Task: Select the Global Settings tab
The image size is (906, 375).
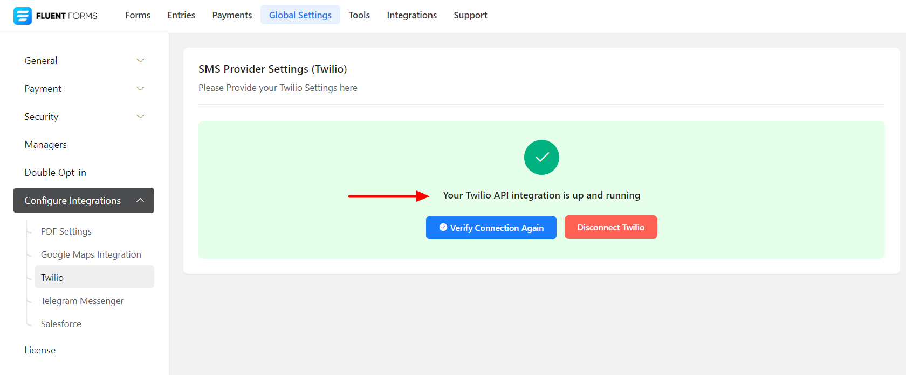Action: pos(300,15)
